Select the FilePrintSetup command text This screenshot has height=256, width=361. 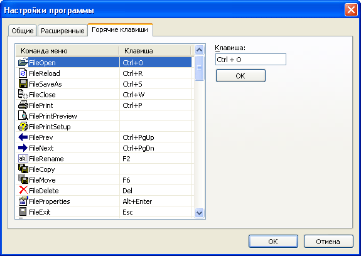click(x=50, y=127)
